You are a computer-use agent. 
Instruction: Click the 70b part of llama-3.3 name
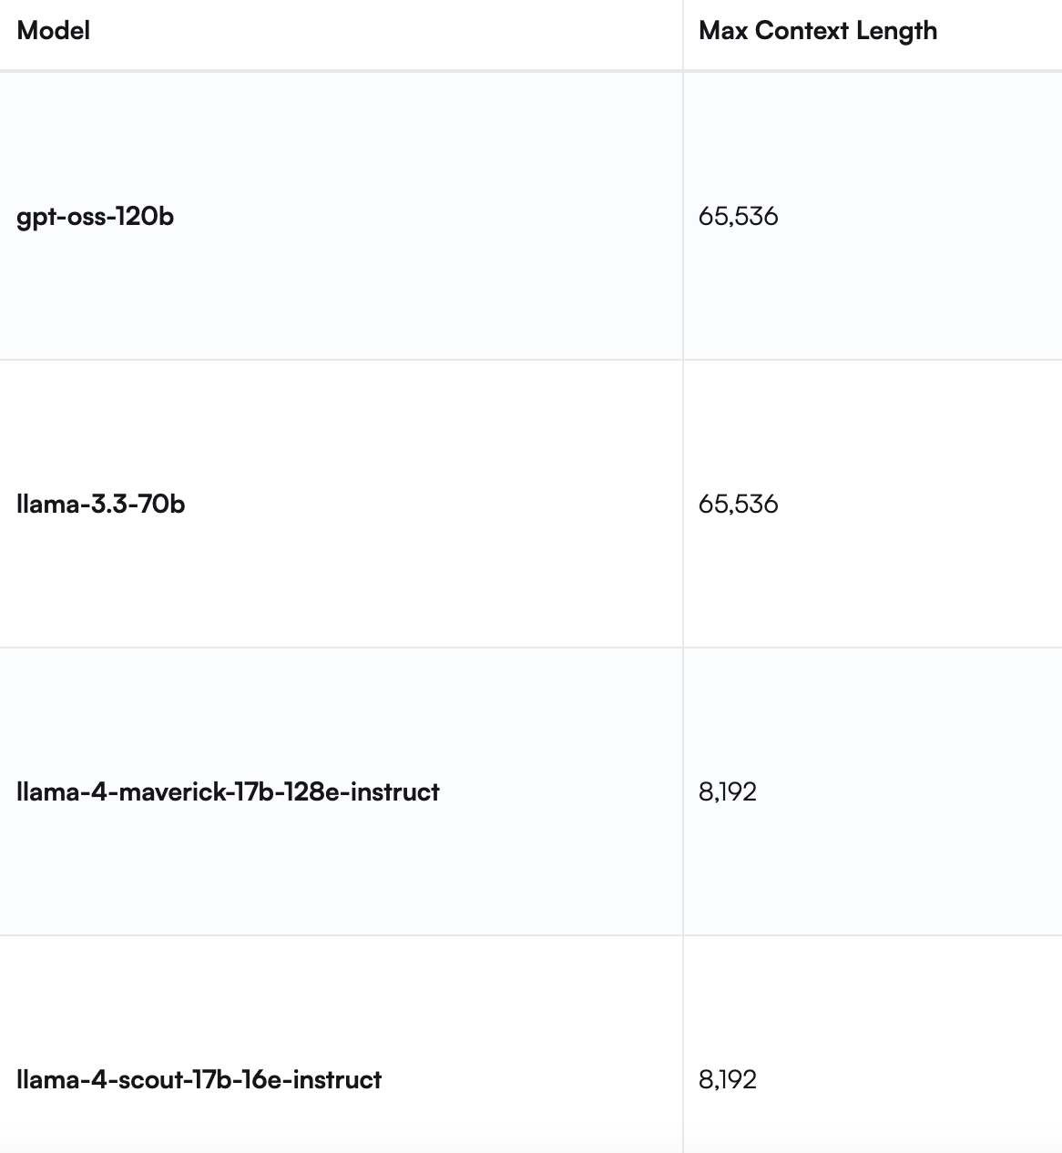tap(161, 504)
